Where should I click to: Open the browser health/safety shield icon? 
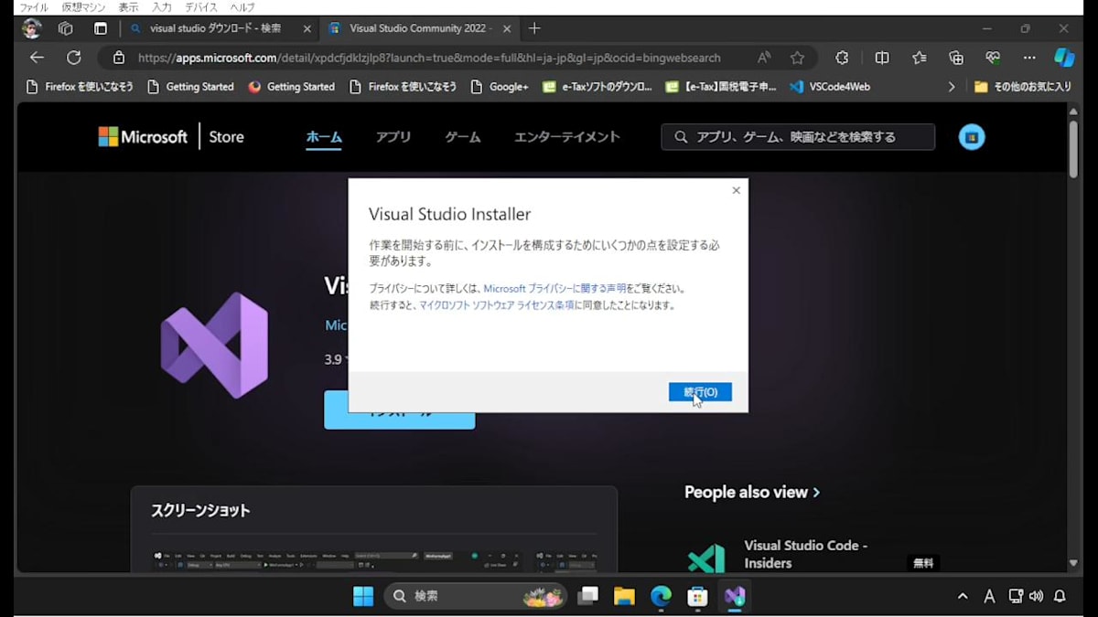coord(993,58)
